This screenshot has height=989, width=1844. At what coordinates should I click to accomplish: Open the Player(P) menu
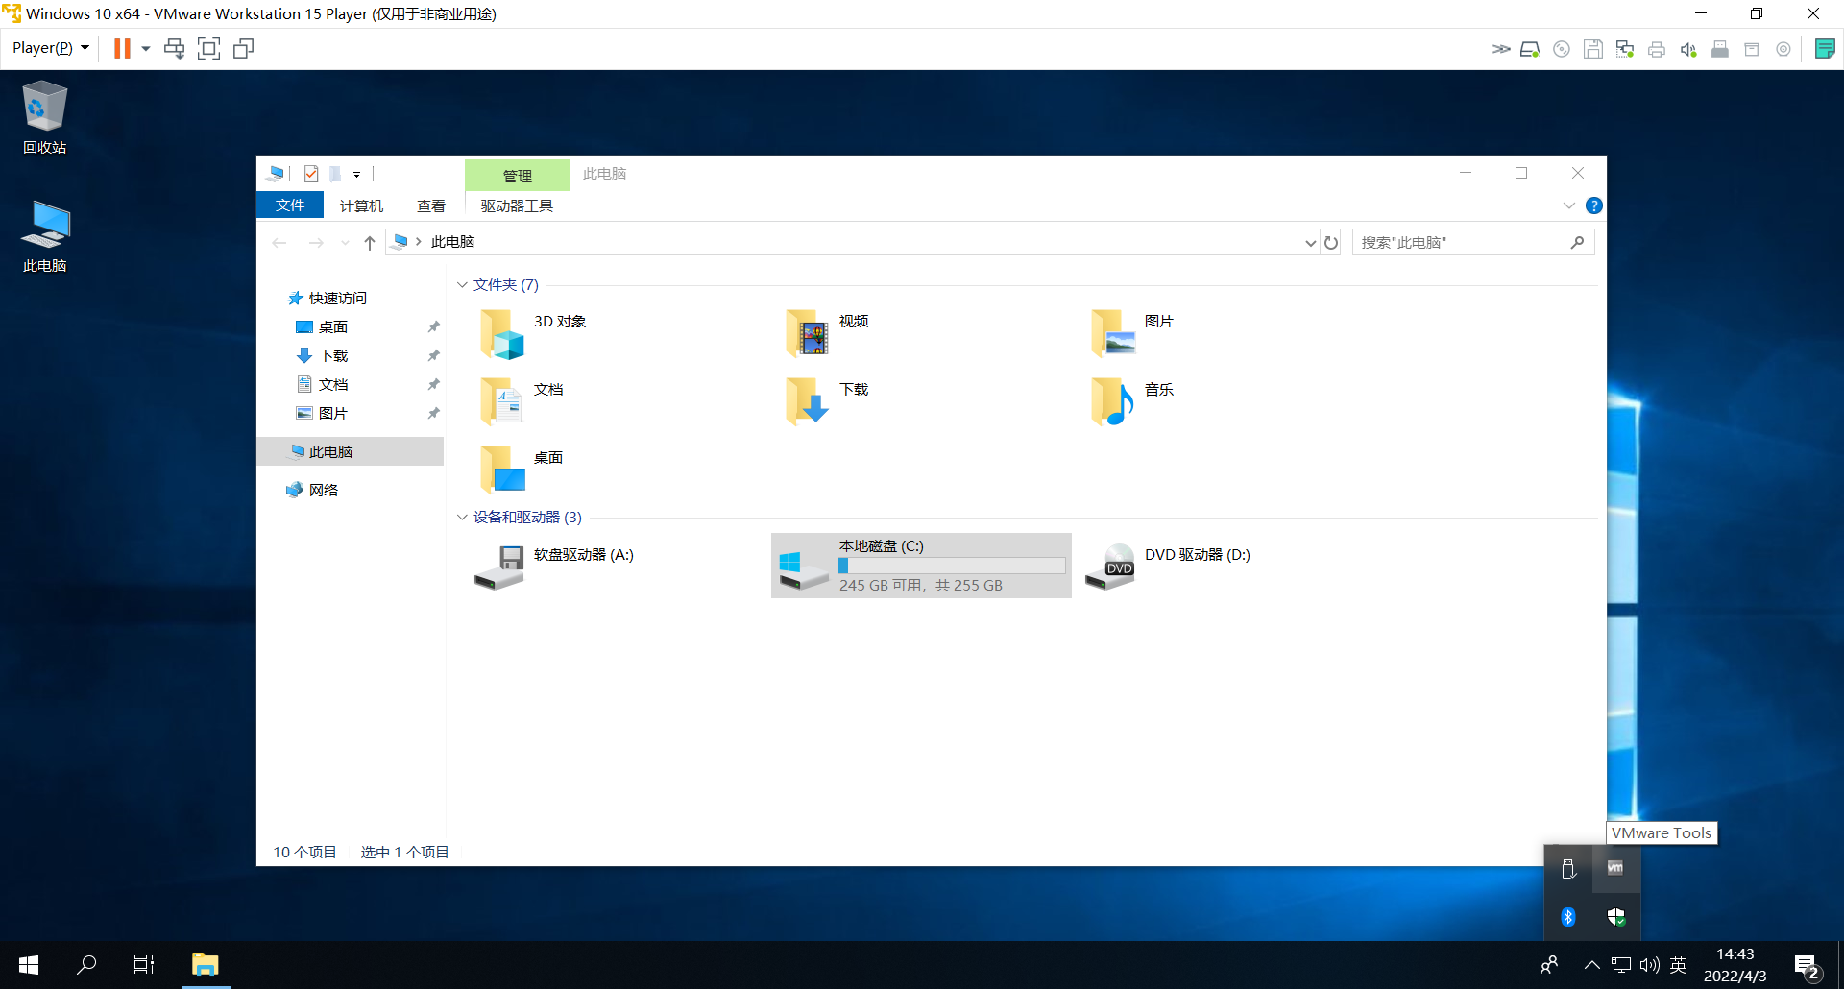[x=50, y=48]
